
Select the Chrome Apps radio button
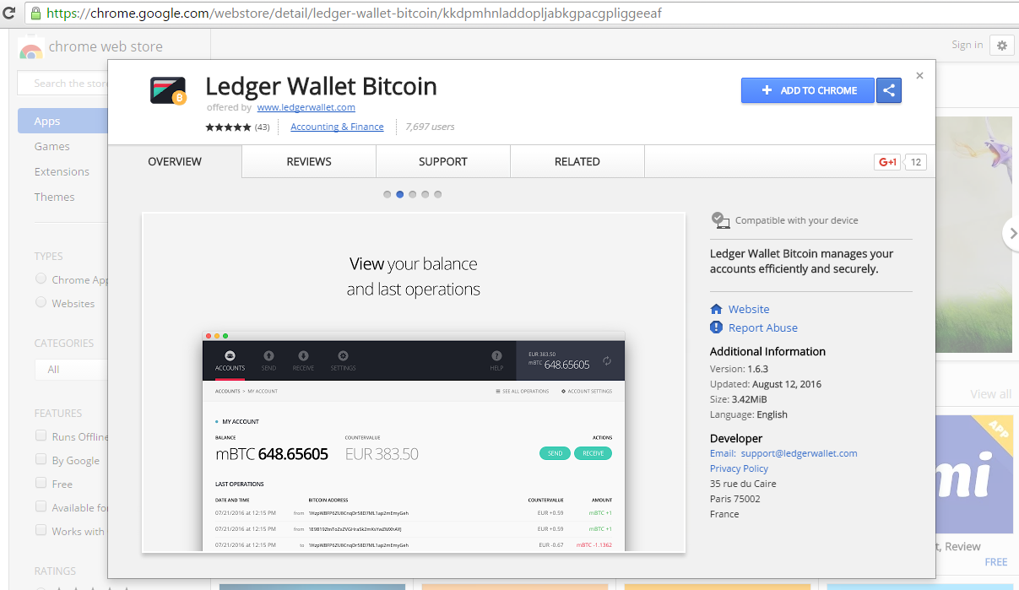41,279
